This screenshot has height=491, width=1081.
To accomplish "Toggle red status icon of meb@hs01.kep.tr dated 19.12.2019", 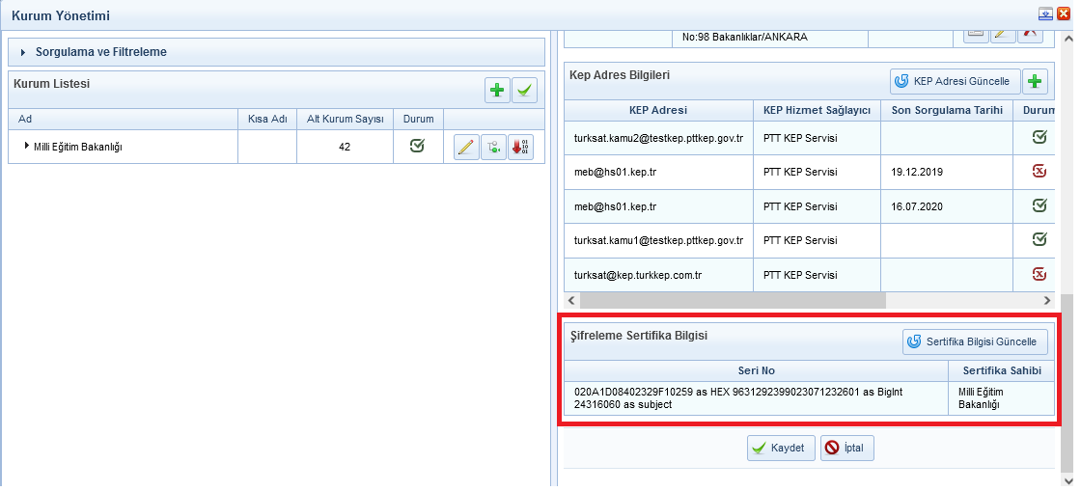I will [x=1039, y=172].
